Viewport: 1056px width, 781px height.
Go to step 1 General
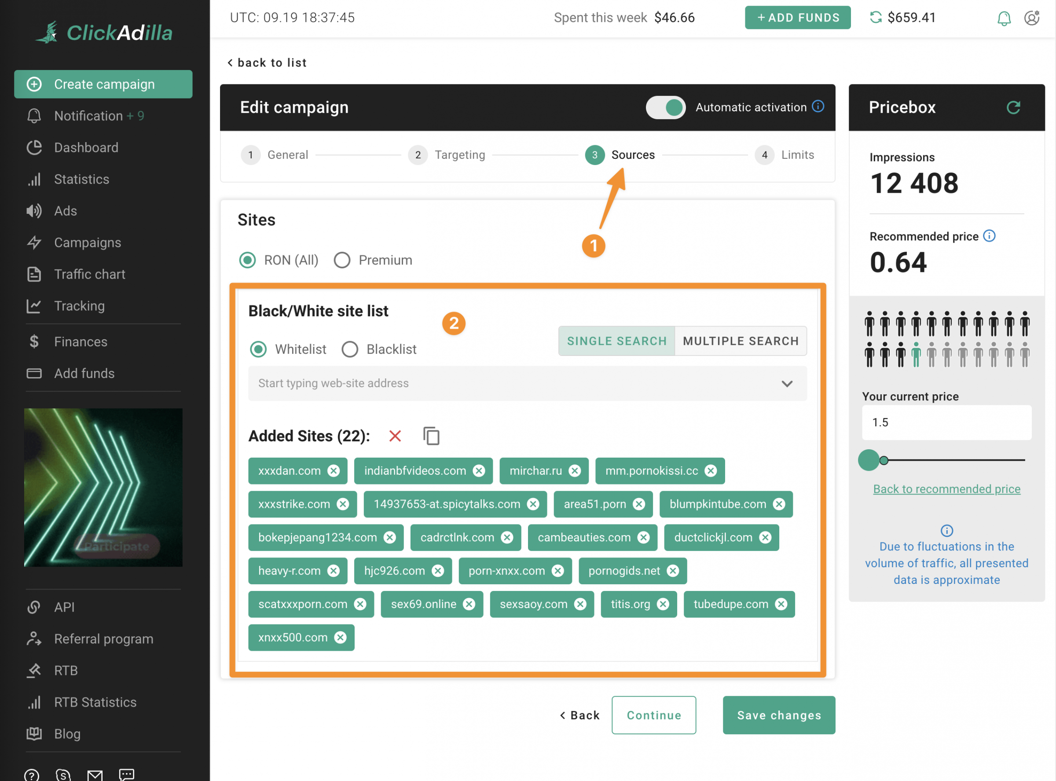coord(274,154)
